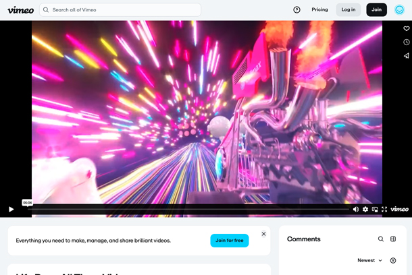Open player settings gear

(x=365, y=209)
